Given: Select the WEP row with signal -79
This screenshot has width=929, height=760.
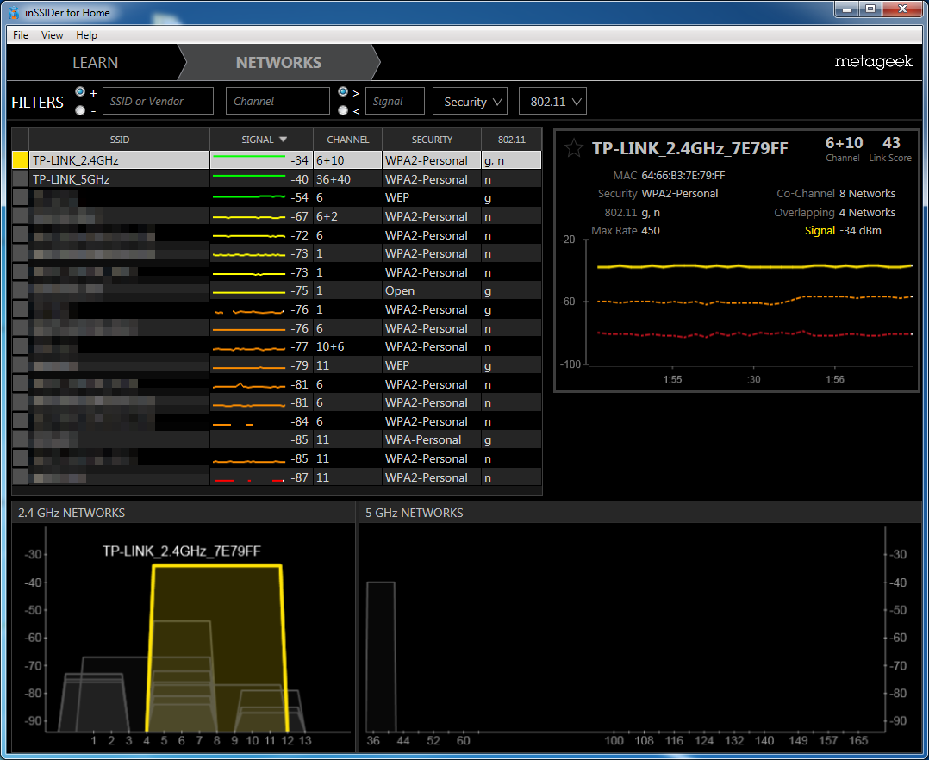Looking at the screenshot, I should pyautogui.click(x=277, y=365).
